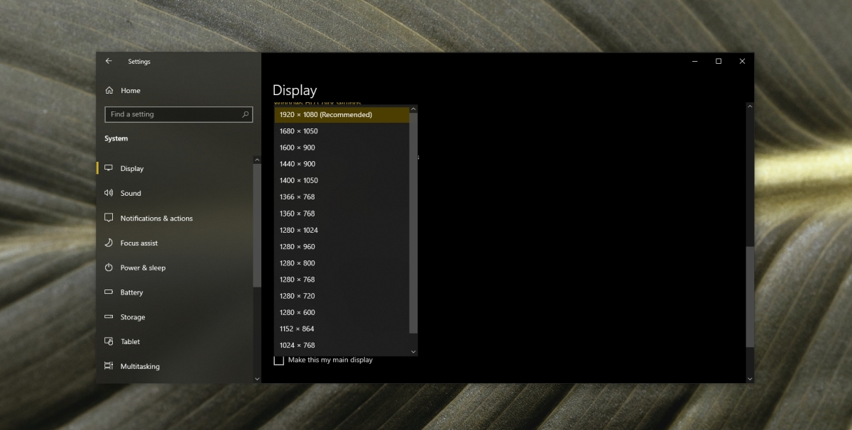Open the Power & sleep icon

(x=109, y=268)
